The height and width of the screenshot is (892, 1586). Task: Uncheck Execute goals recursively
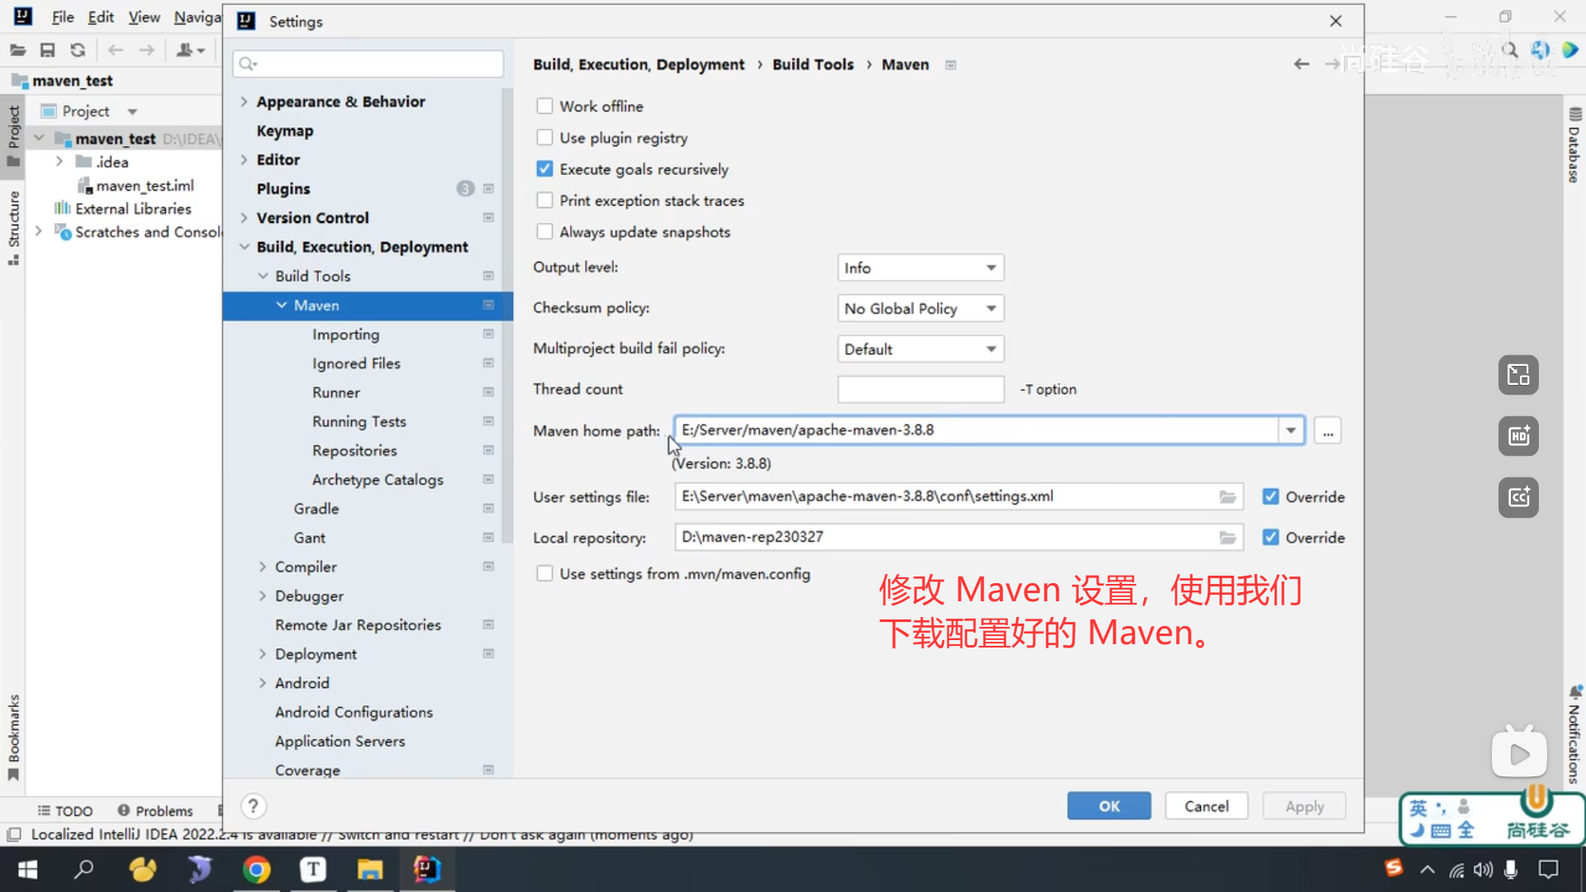(x=544, y=169)
